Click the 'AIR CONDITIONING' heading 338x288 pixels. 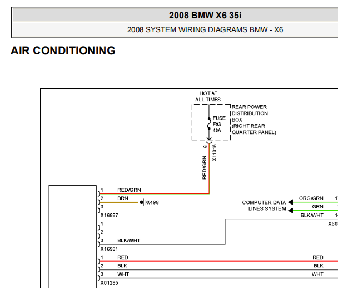click(x=63, y=51)
